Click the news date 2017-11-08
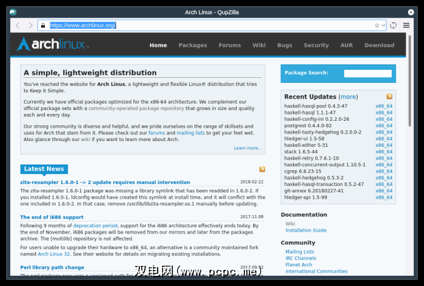Viewport: 424px width, 286px height. coord(251,217)
